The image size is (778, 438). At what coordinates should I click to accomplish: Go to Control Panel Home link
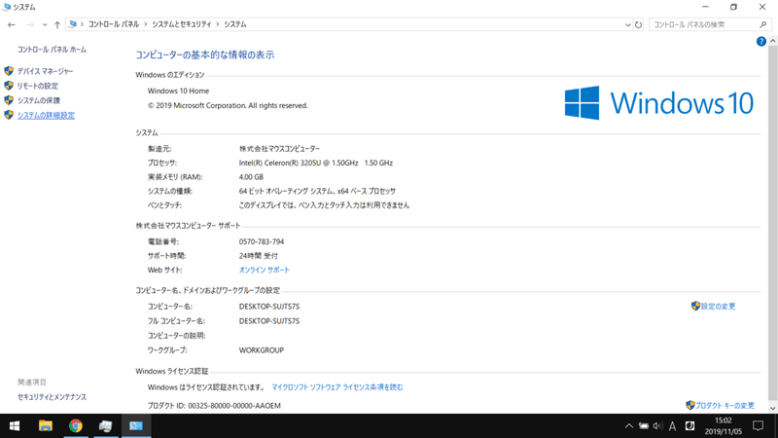click(x=52, y=50)
